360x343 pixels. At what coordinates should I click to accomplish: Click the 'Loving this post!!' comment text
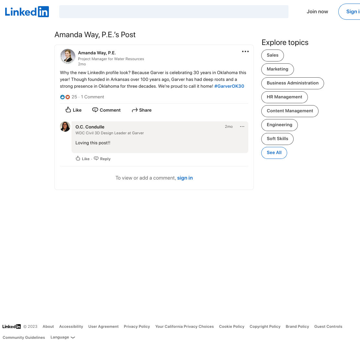(93, 143)
